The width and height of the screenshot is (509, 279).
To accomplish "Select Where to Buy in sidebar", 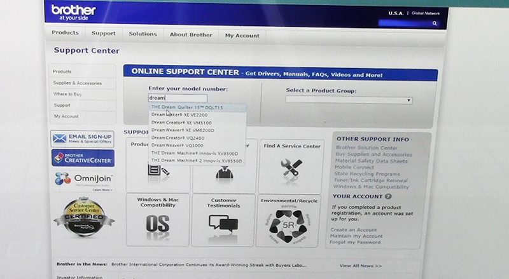I will (x=67, y=94).
